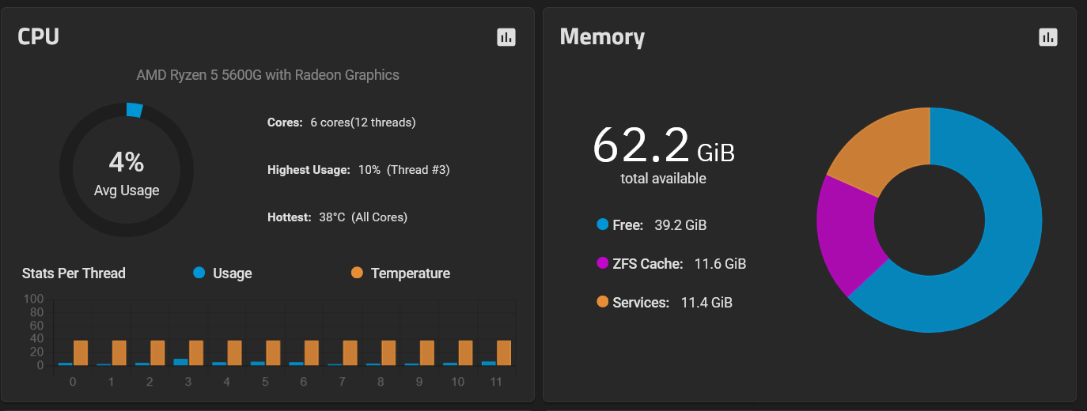Click thread 6 temperature bar in chart
1087x411 pixels.
click(312, 353)
